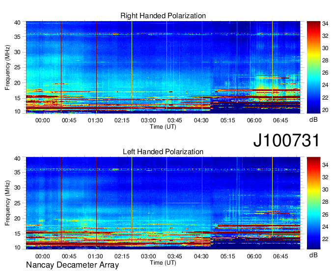The height and width of the screenshot is (271, 334).
Task: Click frequency tick "25" of the Right Handed plot
Action: pos(17,67)
